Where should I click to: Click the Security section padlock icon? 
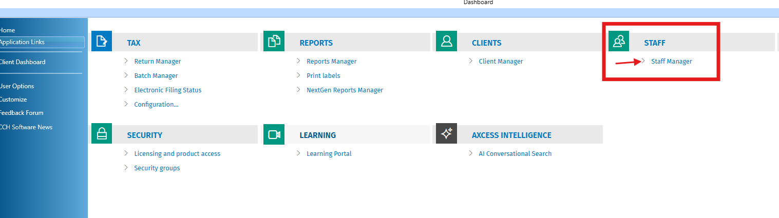click(102, 133)
